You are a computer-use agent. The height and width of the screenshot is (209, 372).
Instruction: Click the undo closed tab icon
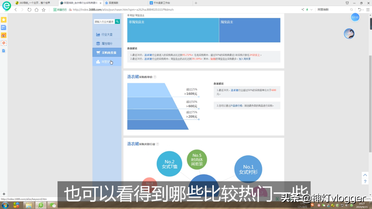point(360,10)
